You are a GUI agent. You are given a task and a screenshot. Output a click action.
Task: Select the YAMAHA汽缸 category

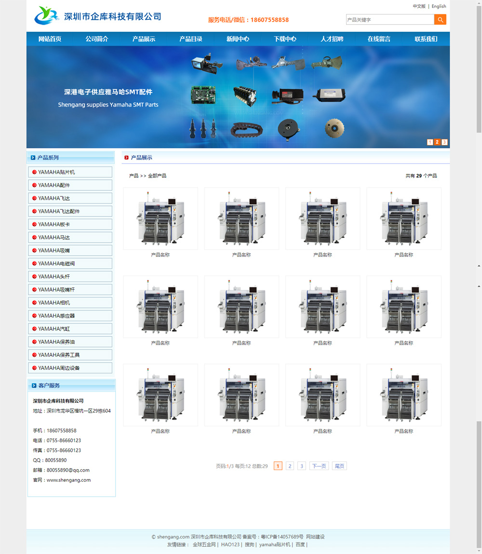click(x=70, y=329)
